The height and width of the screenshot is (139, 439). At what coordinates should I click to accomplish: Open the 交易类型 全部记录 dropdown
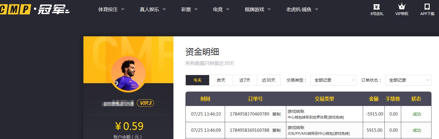click(x=334, y=80)
